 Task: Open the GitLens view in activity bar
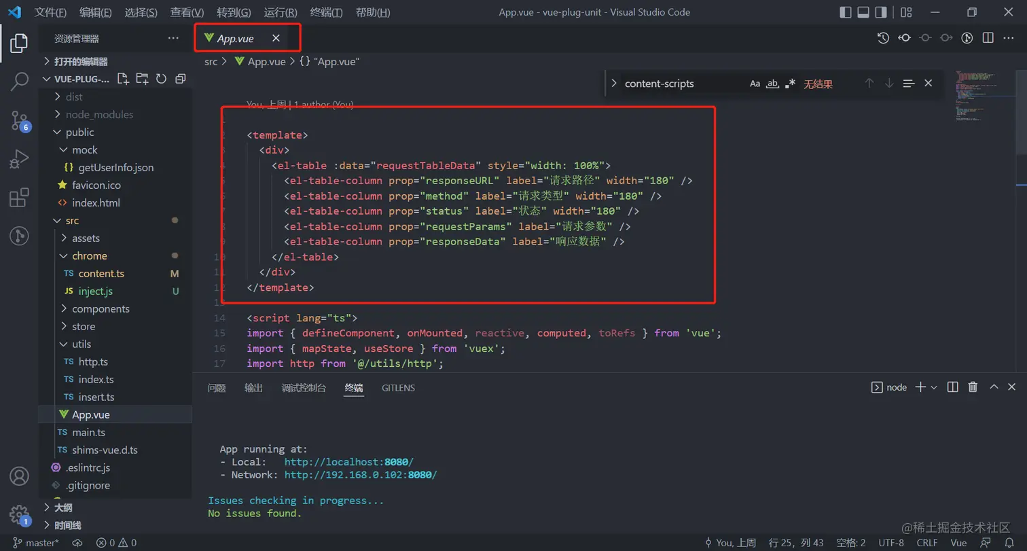(x=19, y=236)
